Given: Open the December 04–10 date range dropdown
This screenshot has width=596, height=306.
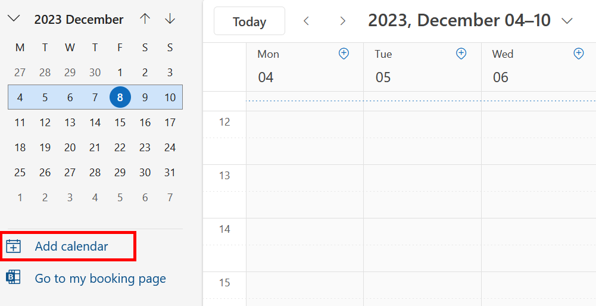Looking at the screenshot, I should pyautogui.click(x=567, y=21).
